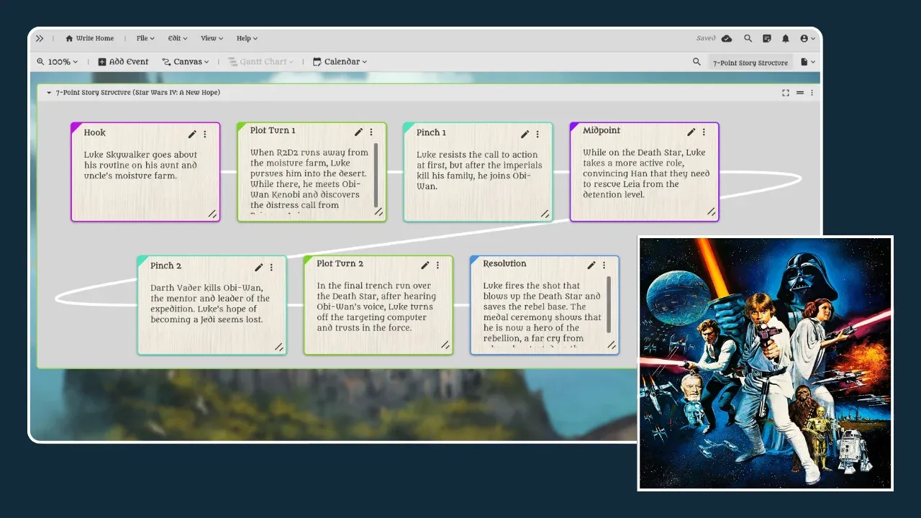Image resolution: width=921 pixels, height=518 pixels.
Task: Open the notes icon in top bar
Action: click(767, 39)
